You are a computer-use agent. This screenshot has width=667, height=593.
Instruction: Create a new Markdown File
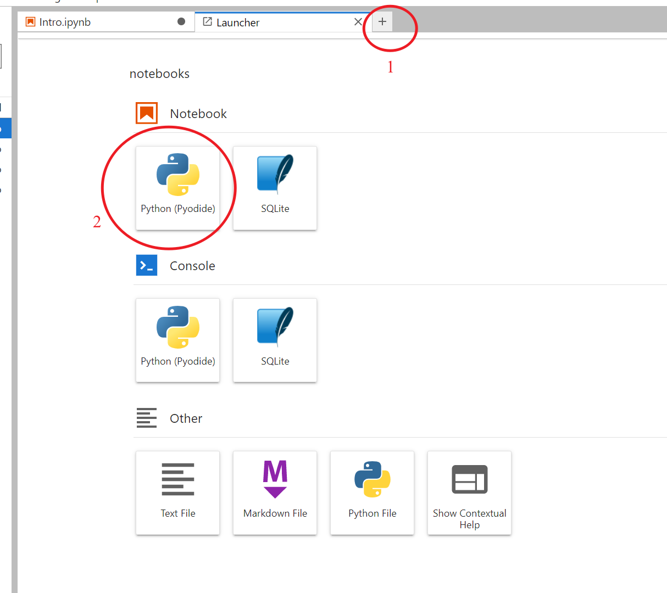coord(275,493)
